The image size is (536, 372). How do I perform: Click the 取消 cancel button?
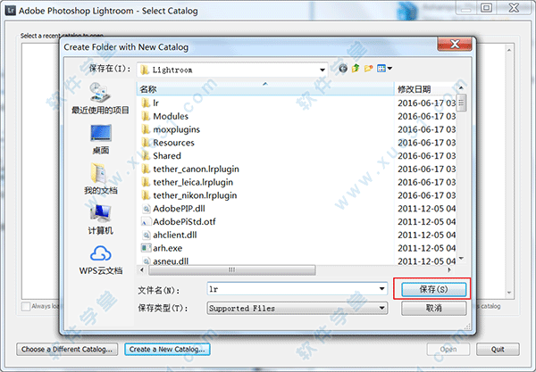[x=433, y=308]
